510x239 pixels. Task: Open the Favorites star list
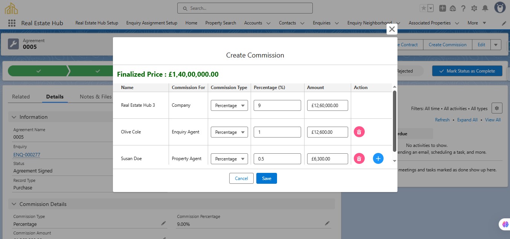pyautogui.click(x=424, y=8)
